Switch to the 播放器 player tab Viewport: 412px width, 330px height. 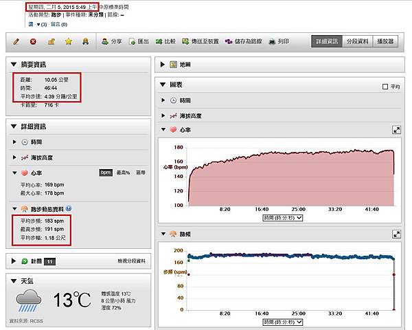click(385, 41)
